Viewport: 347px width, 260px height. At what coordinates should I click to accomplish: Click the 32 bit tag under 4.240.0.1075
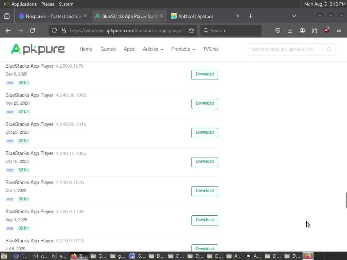coord(23,199)
